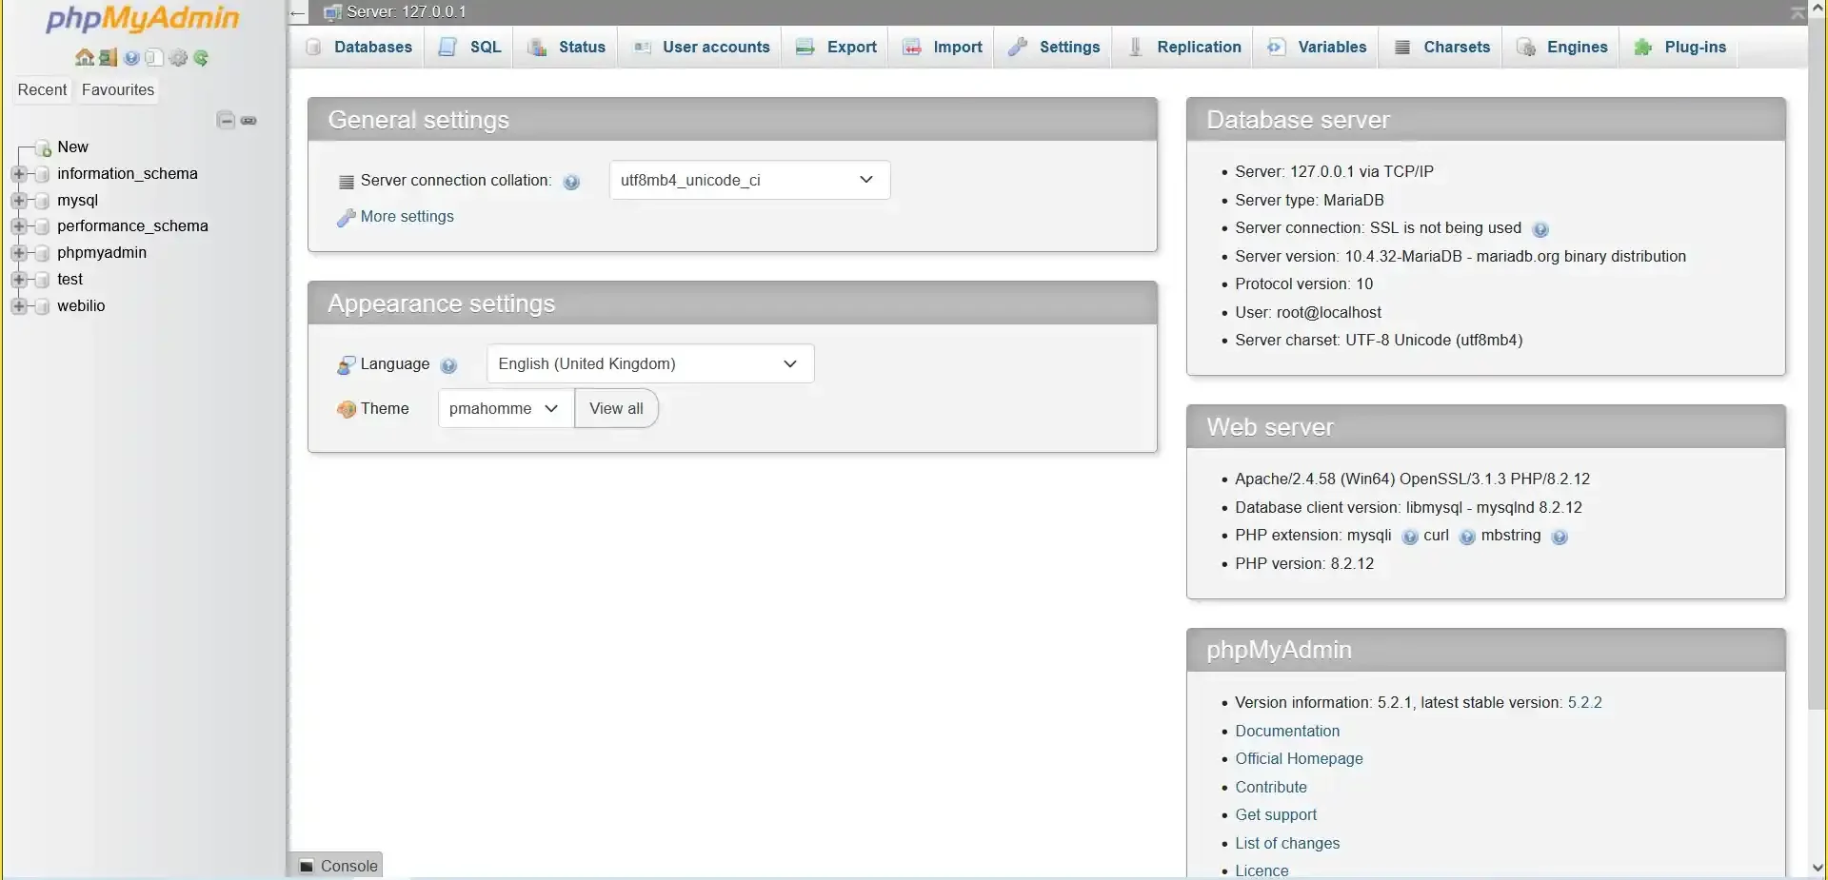Go to the User accounts tab
The width and height of the screenshot is (1828, 880).
[x=702, y=48]
